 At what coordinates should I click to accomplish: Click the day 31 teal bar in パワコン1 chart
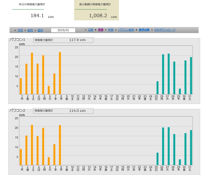tap(191, 76)
